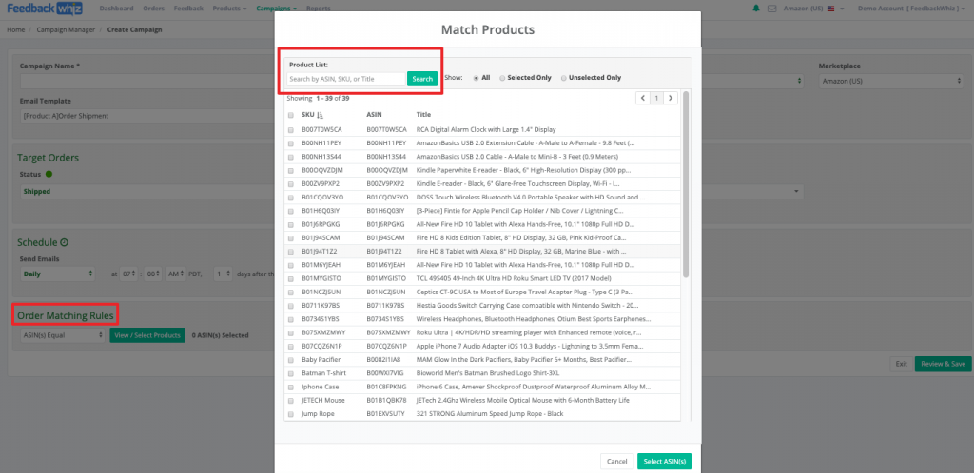Click the Review & Save button
Screen dimensions: 974x473
(x=943, y=364)
